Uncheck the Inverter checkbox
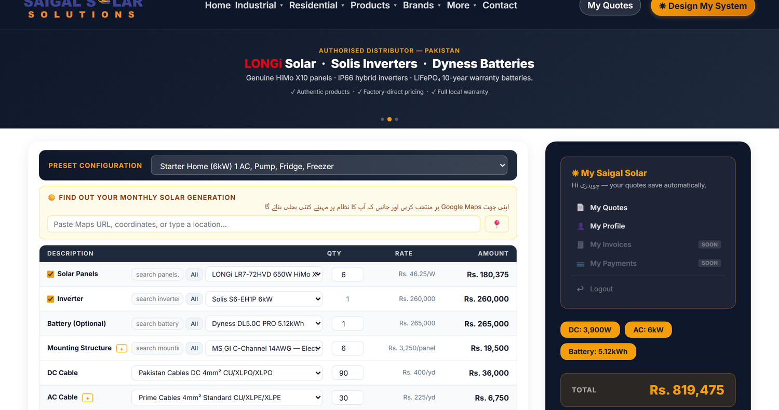The height and width of the screenshot is (410, 779). click(51, 299)
